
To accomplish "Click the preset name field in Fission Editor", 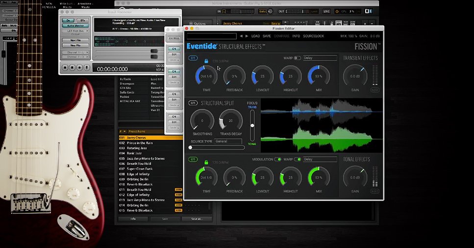I will (x=211, y=36).
